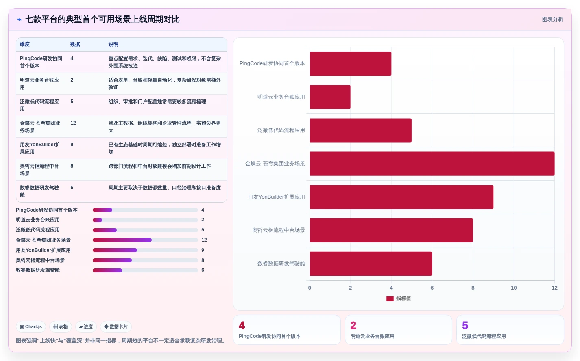Screen dimensions: 580x361
Task: Click description starting 周期主要取决于数据源数量
Action: click(164, 188)
